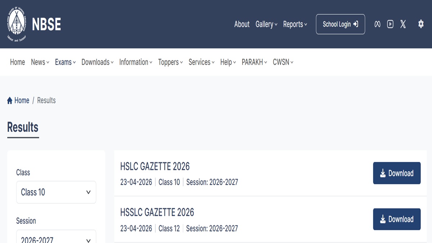Expand the Reports menu
Viewport: 432px width, 243px height.
295,24
